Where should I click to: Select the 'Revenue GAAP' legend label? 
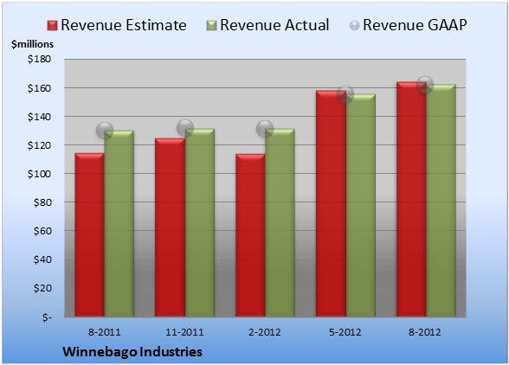point(415,25)
